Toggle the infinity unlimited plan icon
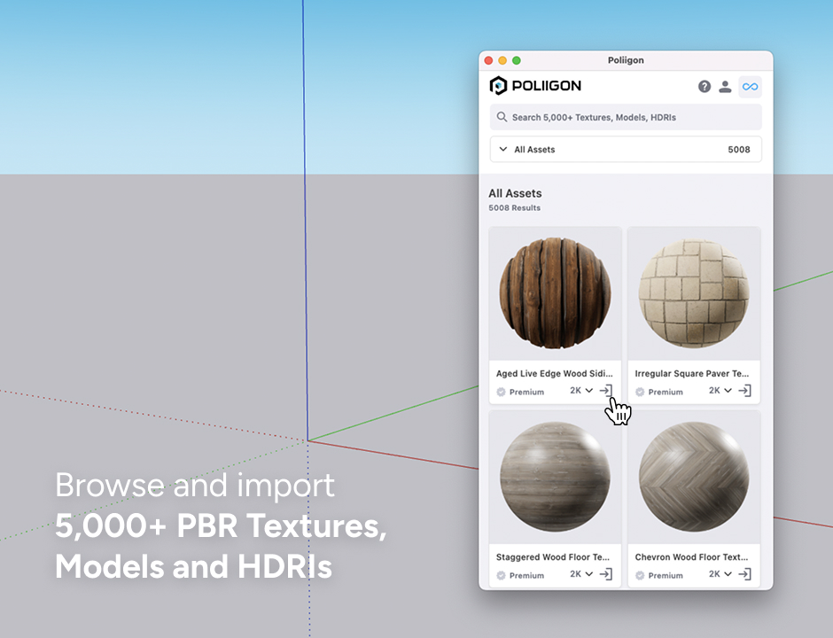Viewport: 833px width, 638px height. click(751, 86)
